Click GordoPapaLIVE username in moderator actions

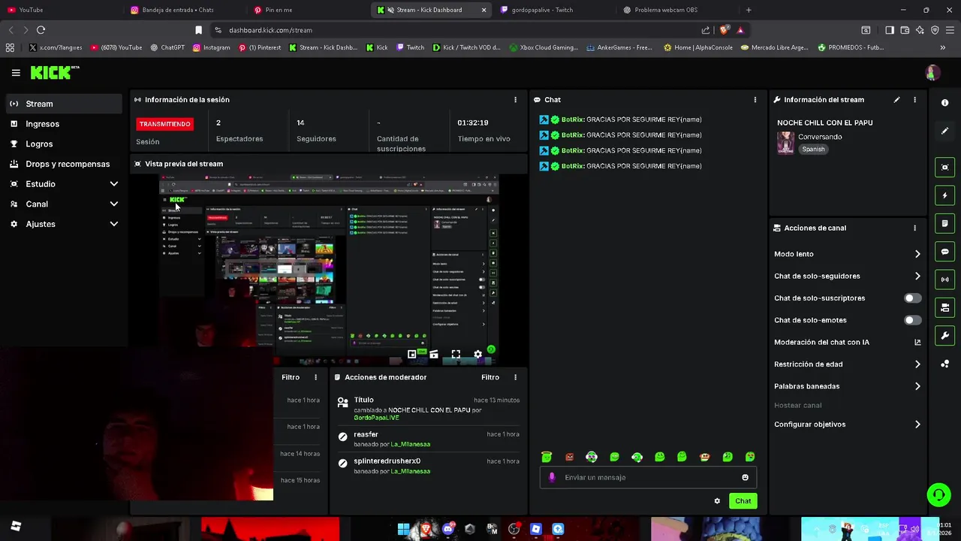[376, 418]
